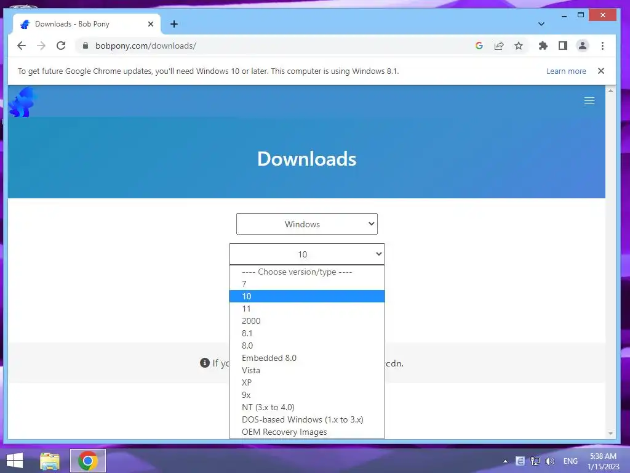Open the Chrome profile avatar

(x=583, y=46)
